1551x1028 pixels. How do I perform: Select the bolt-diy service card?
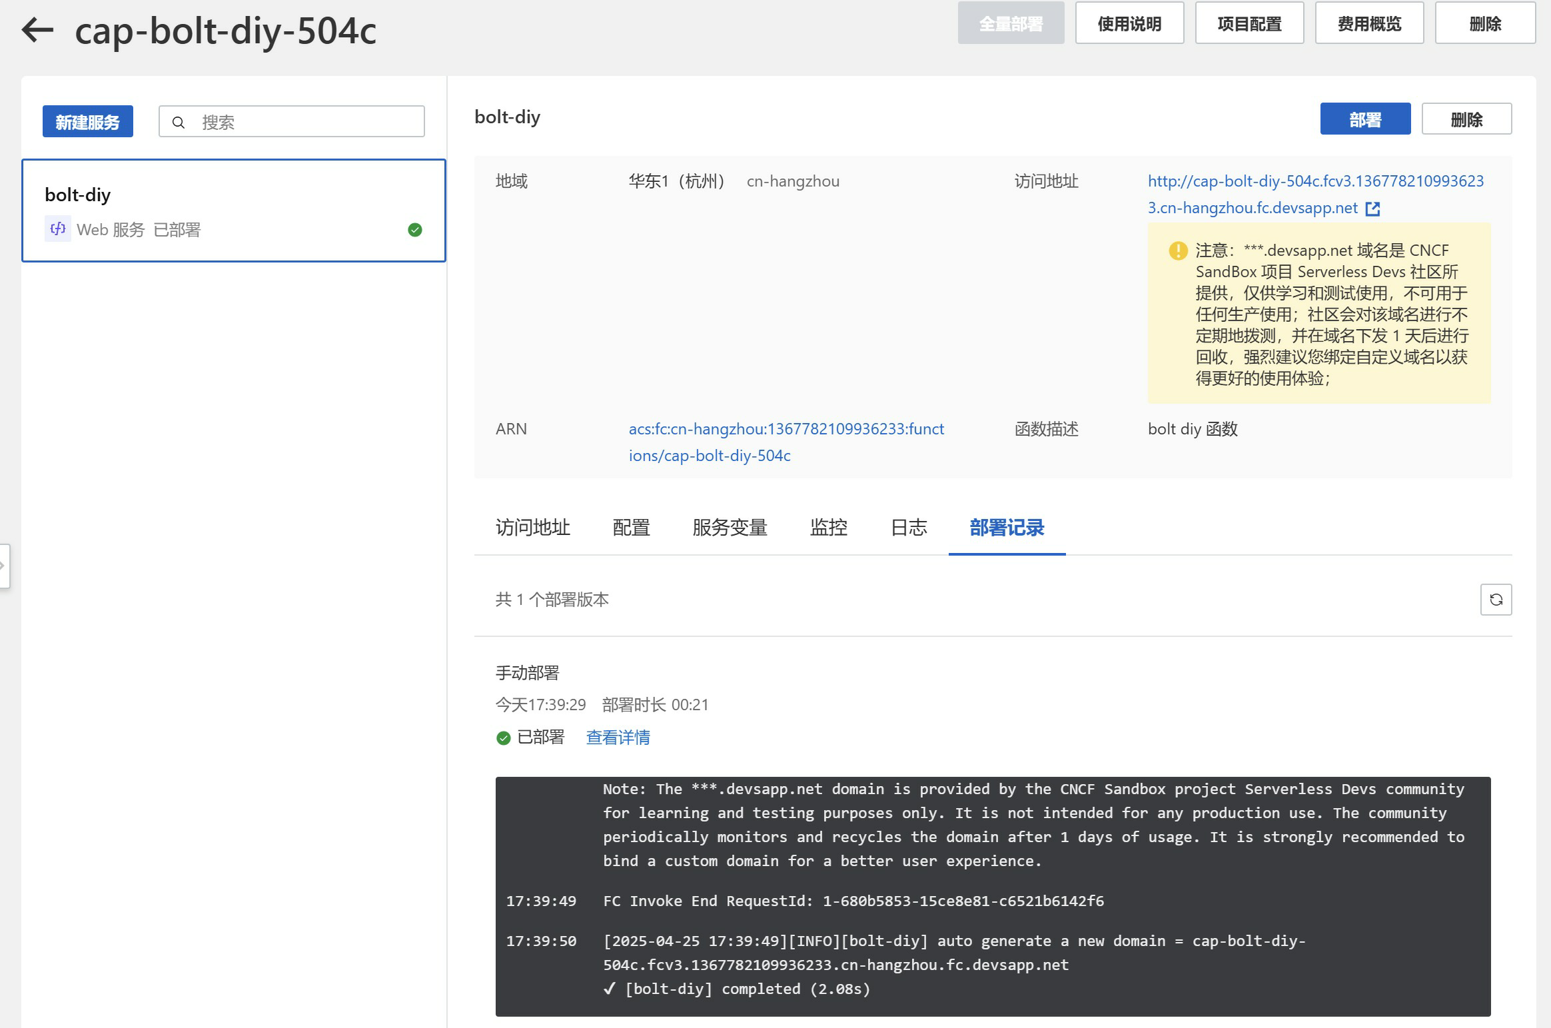click(x=233, y=210)
